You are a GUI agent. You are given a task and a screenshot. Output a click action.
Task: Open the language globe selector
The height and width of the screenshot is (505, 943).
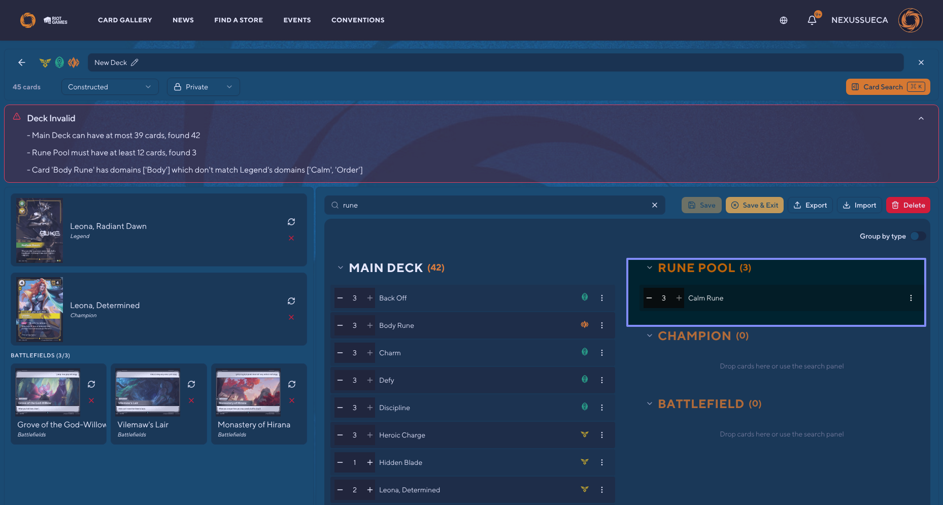click(784, 20)
